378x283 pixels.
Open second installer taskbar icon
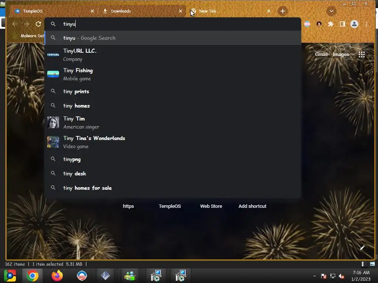coord(181,276)
